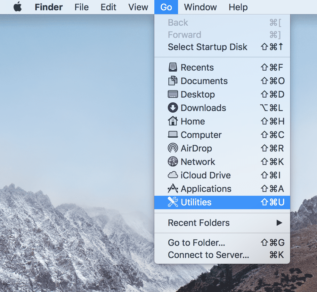
Task: Open the Apple menu
Action: click(x=18, y=7)
